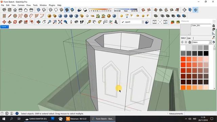Open the Layer0 layer dropdown

143,22
